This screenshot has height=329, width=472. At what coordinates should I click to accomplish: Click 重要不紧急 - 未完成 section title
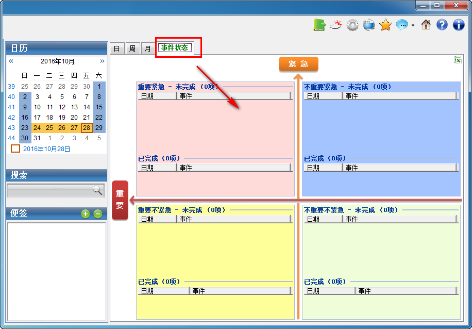pos(182,210)
